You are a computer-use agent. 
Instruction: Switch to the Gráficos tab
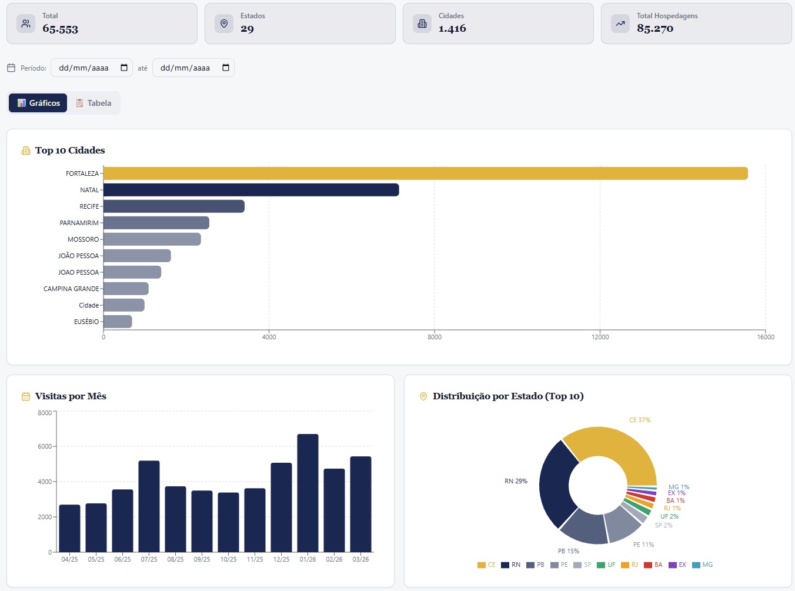38,103
